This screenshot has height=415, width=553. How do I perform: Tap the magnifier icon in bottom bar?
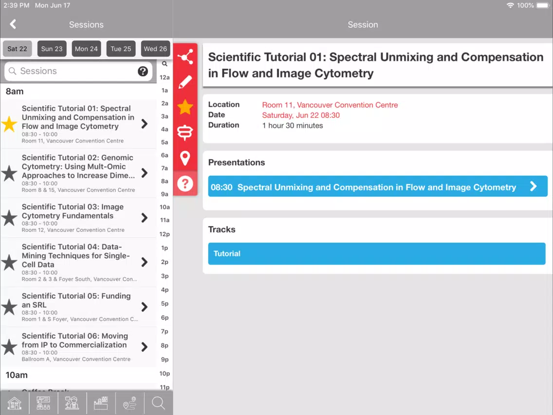[x=158, y=403]
